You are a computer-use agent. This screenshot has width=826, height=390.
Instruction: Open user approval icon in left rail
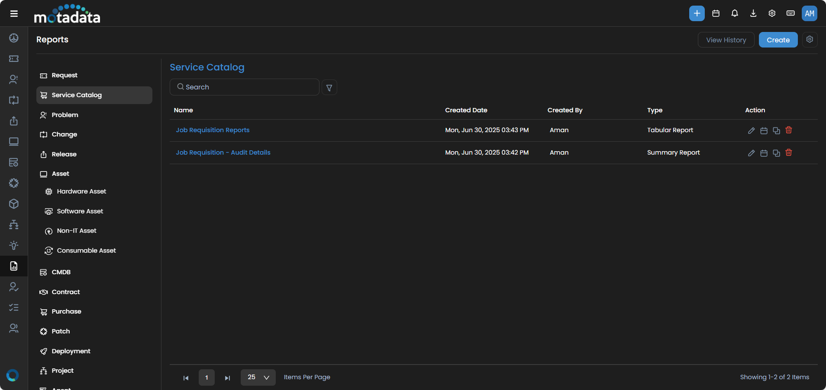[x=14, y=287]
